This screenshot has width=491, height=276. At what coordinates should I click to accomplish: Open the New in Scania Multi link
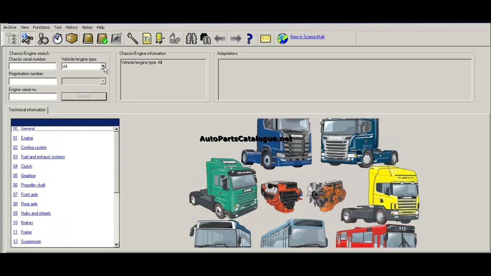[307, 37]
